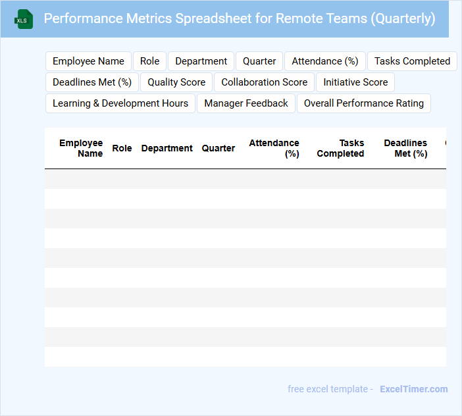This screenshot has width=462, height=416.
Task: Click the Role tag button
Action: pos(149,61)
